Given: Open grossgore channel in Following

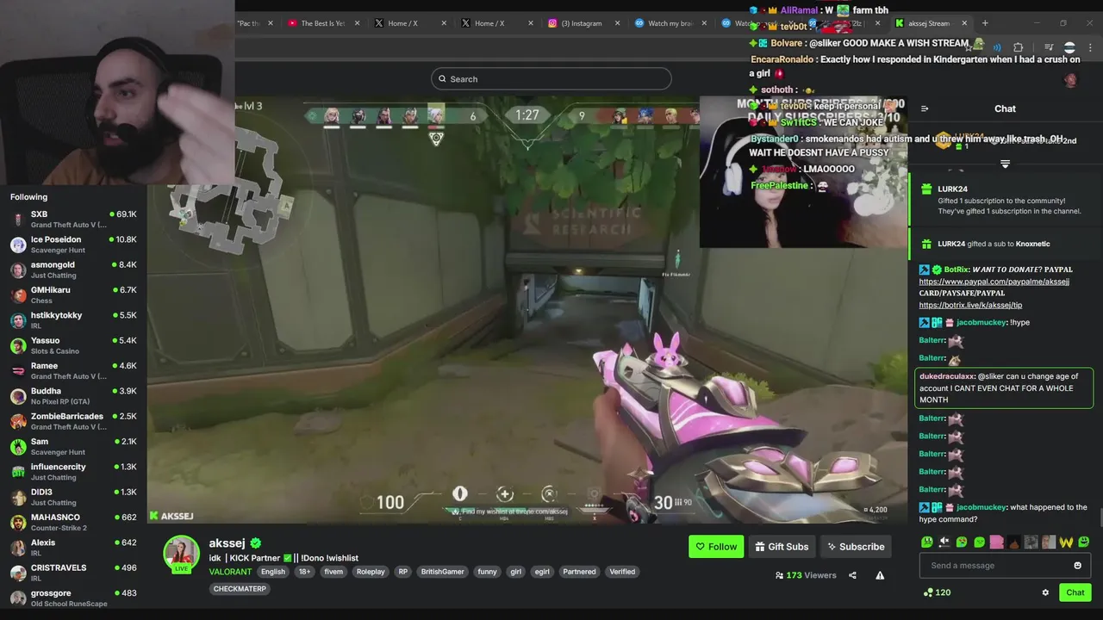Looking at the screenshot, I should [73, 598].
